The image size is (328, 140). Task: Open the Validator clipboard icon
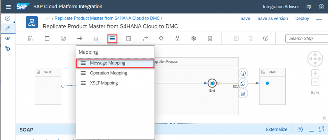(210, 38)
